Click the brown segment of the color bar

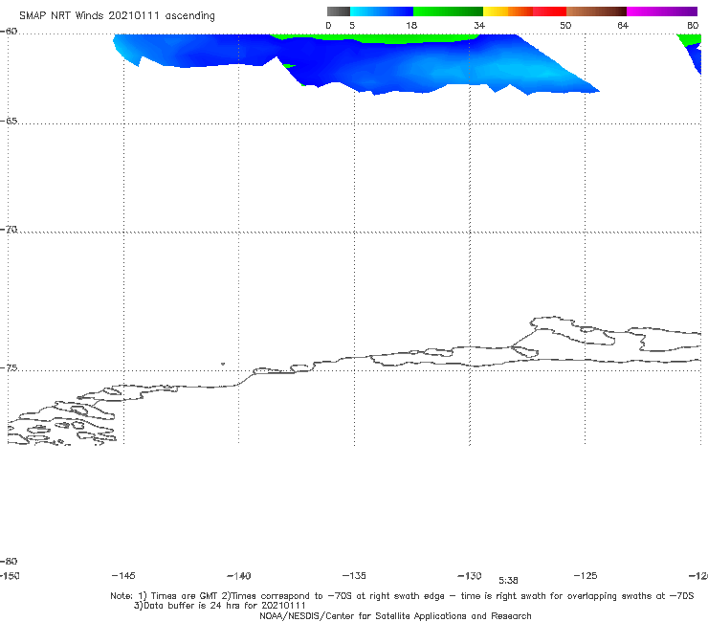(x=596, y=11)
